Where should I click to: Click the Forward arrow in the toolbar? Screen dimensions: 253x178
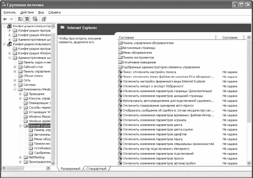coord(11,19)
